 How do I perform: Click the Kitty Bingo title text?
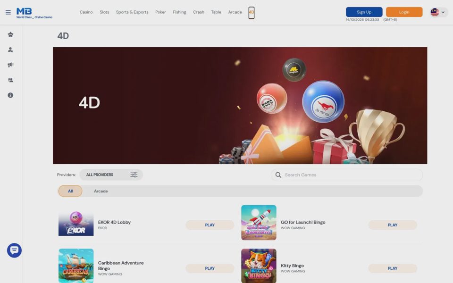[292, 266]
